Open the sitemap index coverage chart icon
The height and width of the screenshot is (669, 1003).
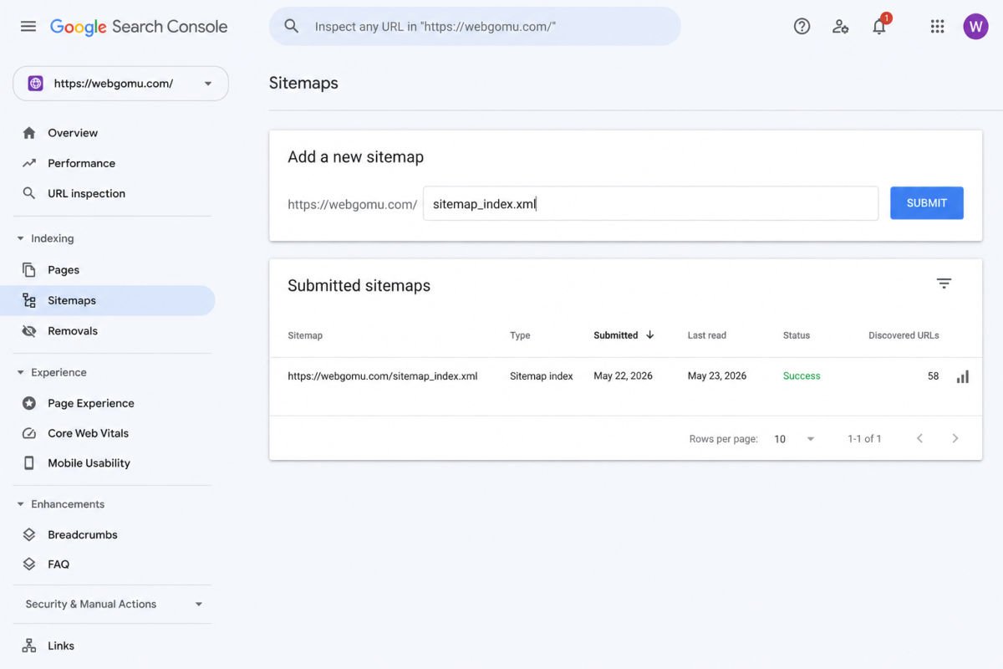[x=963, y=376]
